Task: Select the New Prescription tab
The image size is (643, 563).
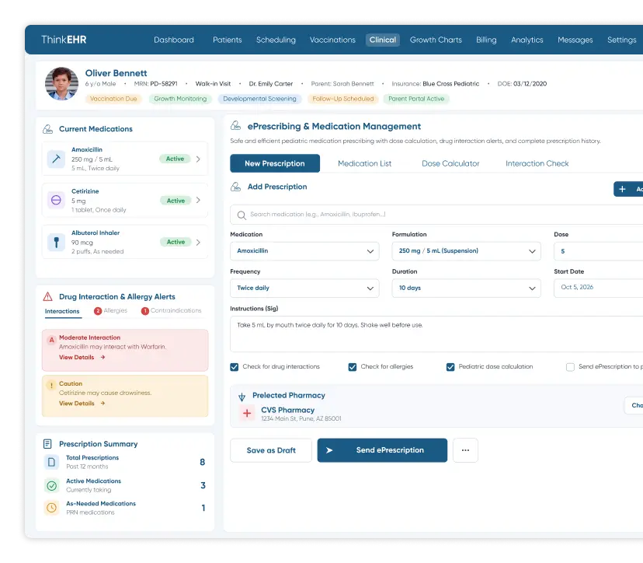Action: click(275, 163)
